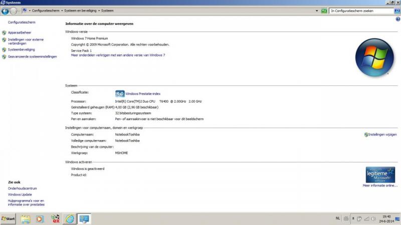401x225 pixels.
Task: Open Windows Explorer folder icon in taskbar
Action: (26, 219)
